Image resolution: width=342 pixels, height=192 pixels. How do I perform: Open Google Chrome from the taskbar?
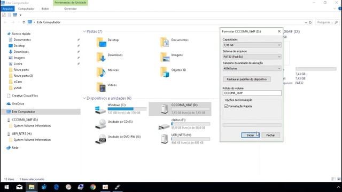coord(93,187)
